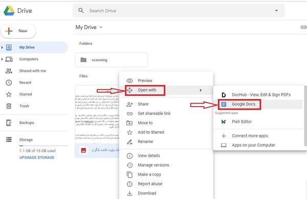Click the Storage label
The image size is (307, 199).
(26, 140)
